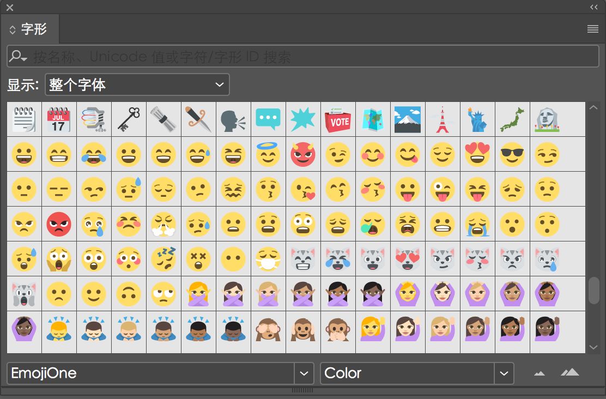Screen dimensions: 606x399
Task: Click the Color font style field
Action: pyautogui.click(x=407, y=373)
